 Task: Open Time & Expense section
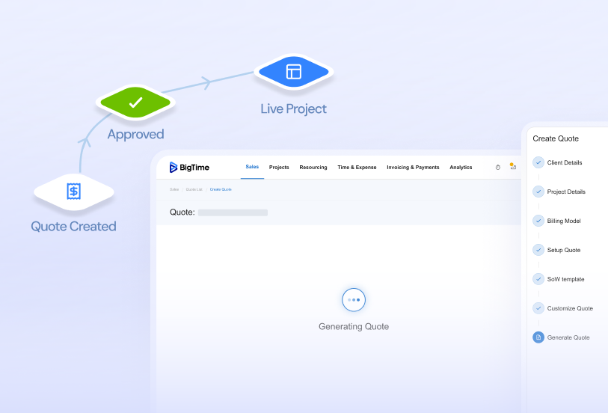point(357,168)
